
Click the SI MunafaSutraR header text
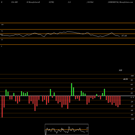pos(33,2)
